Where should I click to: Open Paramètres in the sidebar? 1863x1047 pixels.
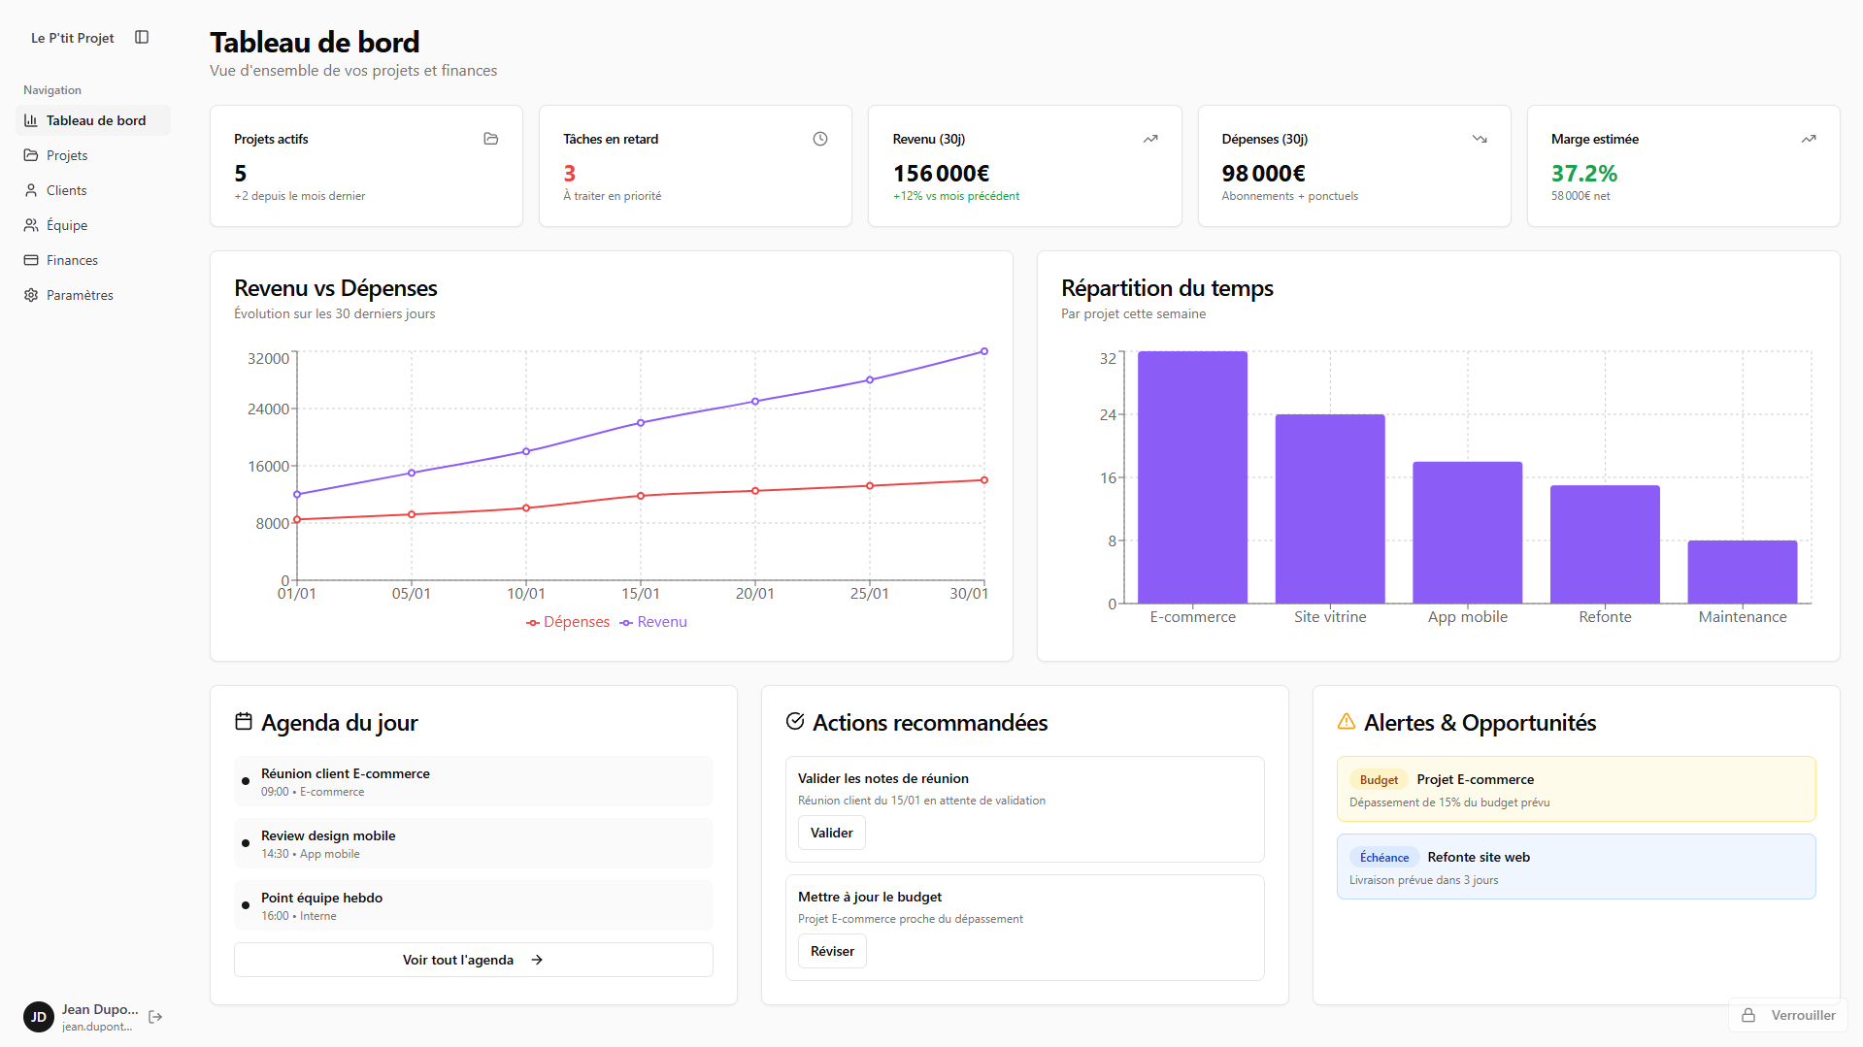tap(80, 295)
